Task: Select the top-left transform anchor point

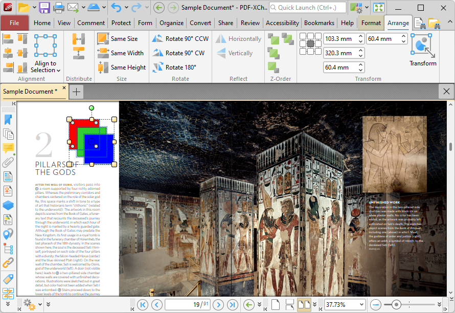Action: [303, 36]
